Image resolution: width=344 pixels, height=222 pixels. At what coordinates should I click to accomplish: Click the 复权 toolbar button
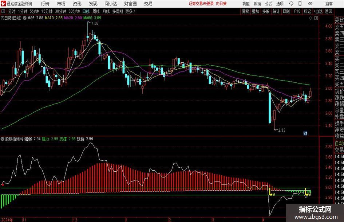coord(245,11)
